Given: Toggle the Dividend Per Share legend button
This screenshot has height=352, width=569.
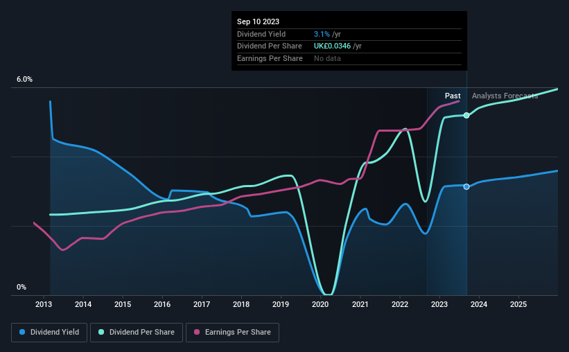Looking at the screenshot, I should coord(137,333).
